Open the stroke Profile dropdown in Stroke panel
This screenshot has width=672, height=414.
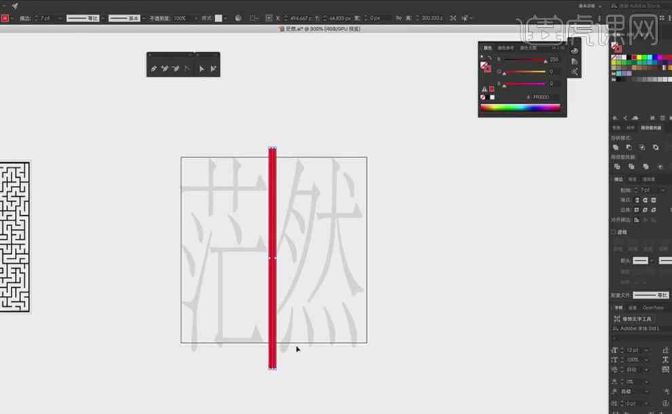(650, 295)
